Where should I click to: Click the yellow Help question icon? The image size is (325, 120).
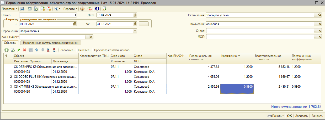82,9
